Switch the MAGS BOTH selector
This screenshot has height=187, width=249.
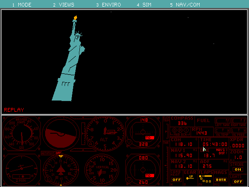click(x=221, y=180)
